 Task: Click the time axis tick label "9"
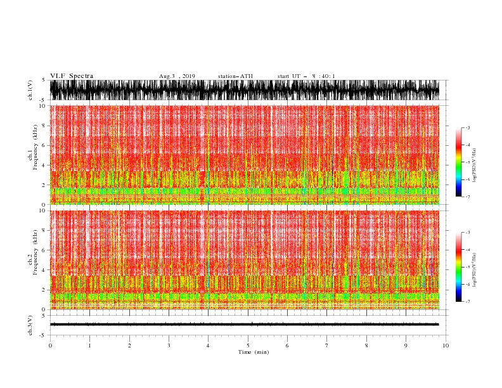click(x=406, y=346)
